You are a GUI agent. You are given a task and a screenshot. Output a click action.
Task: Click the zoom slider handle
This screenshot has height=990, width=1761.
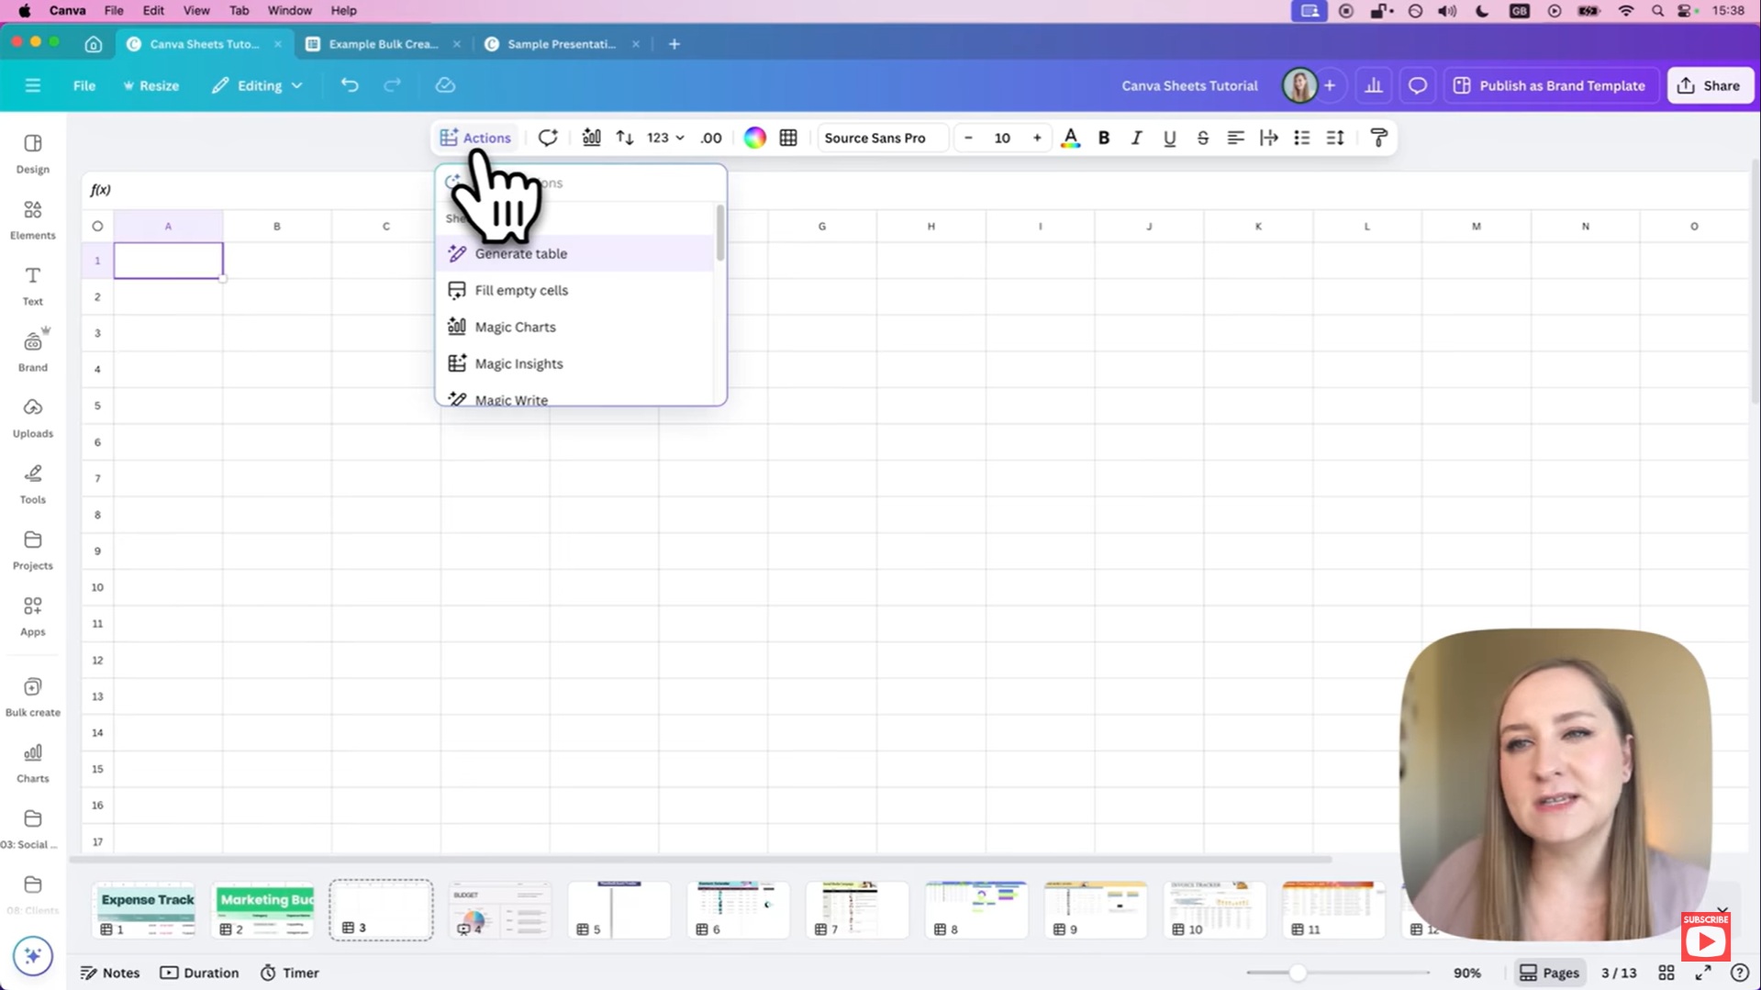(1298, 973)
